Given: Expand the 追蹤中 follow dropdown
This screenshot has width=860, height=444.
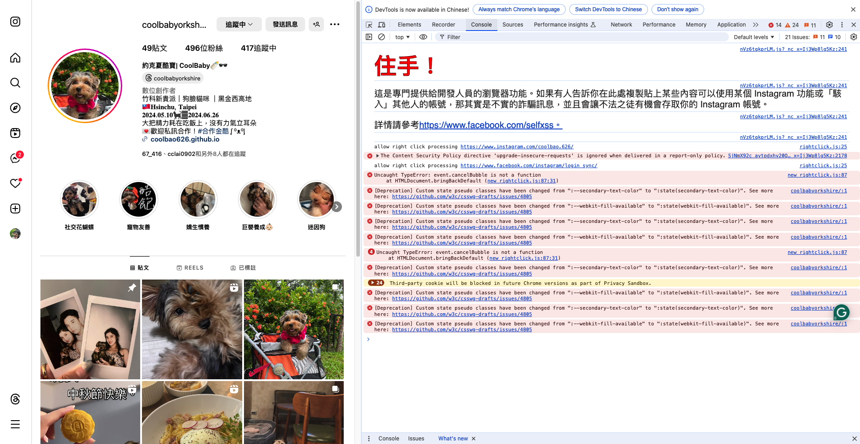Looking at the screenshot, I should (239, 24).
